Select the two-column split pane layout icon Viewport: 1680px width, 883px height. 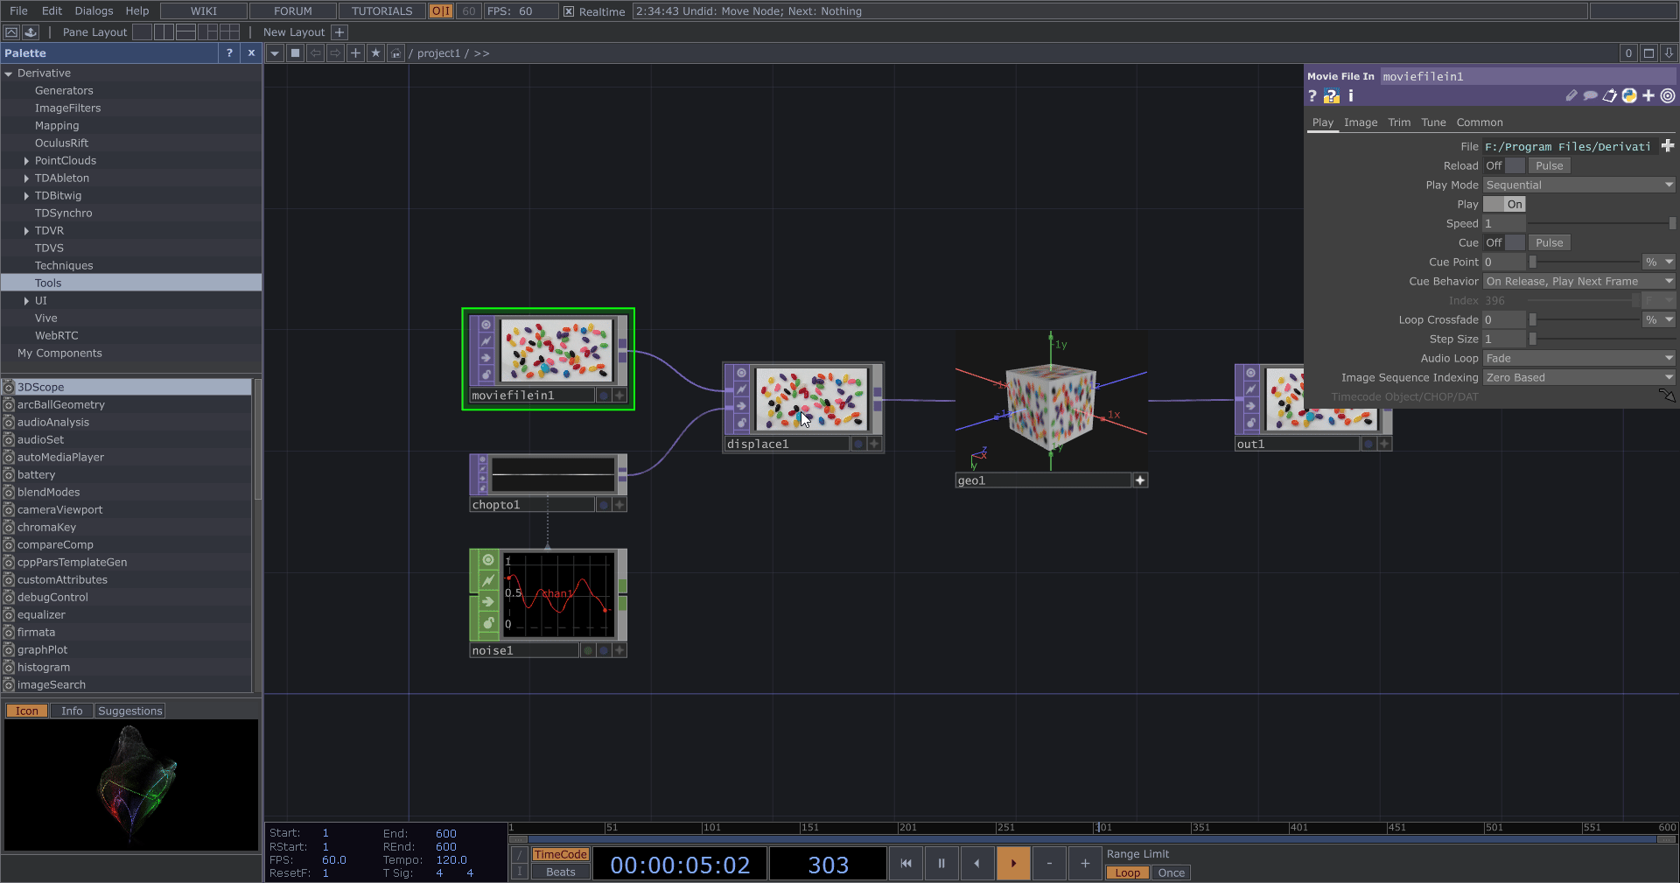[164, 32]
